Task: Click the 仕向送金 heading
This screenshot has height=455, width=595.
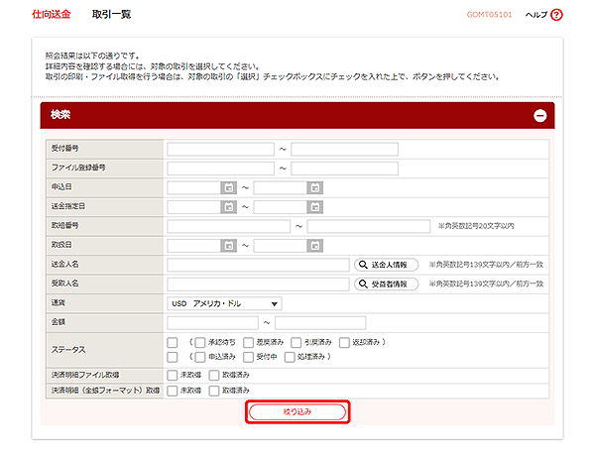Action: (52, 15)
